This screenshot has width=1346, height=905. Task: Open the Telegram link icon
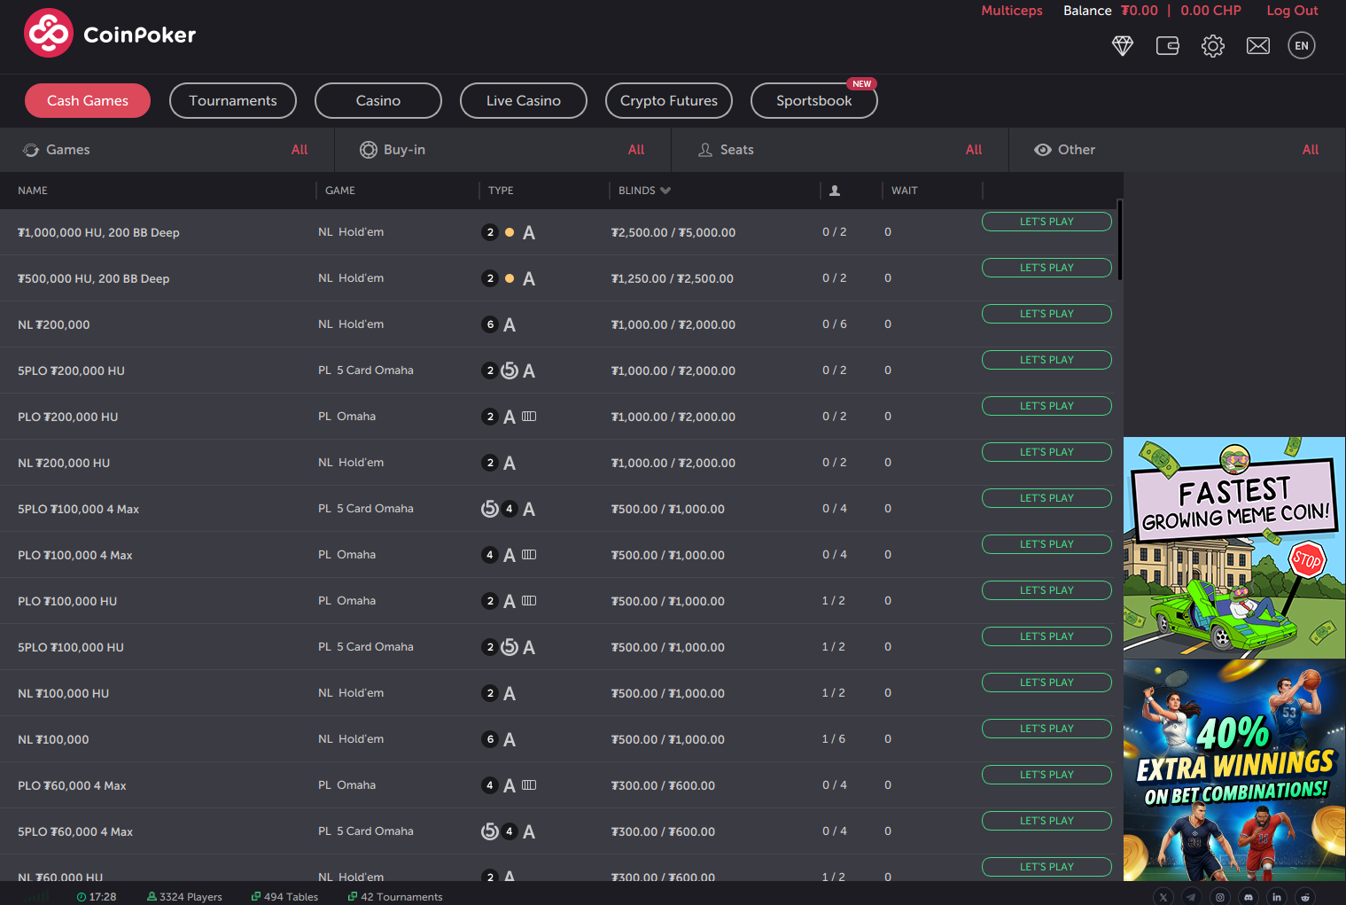1192,897
